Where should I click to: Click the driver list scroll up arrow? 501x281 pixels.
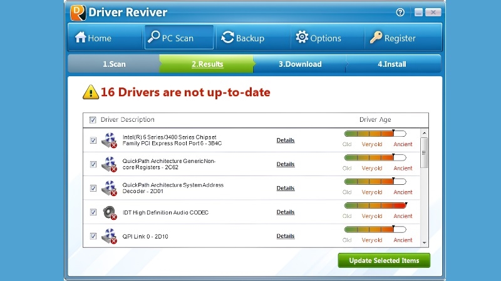(x=425, y=133)
